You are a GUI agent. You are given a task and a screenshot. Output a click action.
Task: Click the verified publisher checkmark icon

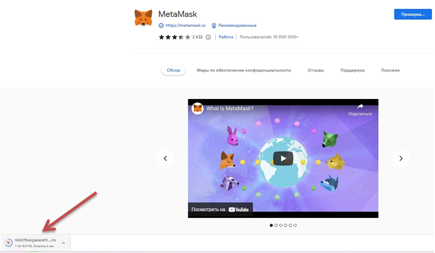click(161, 26)
